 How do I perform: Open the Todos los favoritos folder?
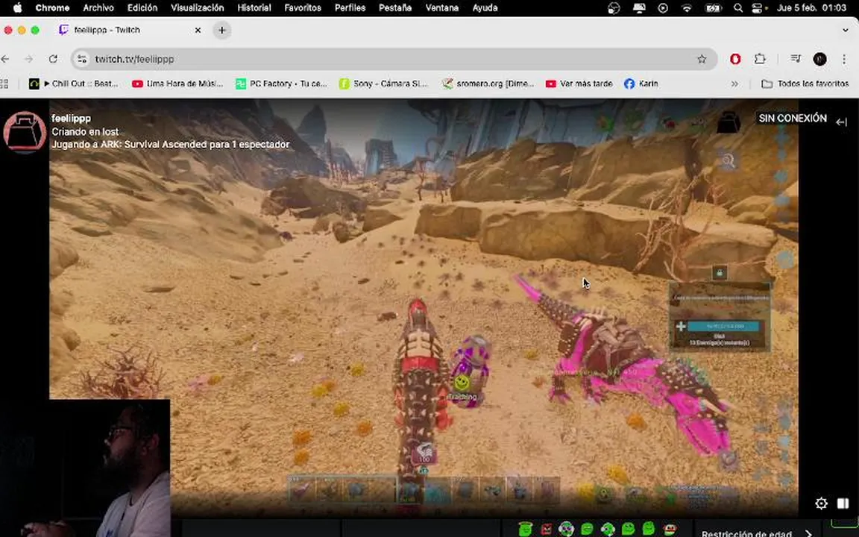point(805,84)
